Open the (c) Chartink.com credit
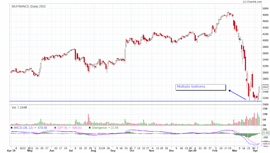The width and height of the screenshot is (270, 153). click(252, 2)
